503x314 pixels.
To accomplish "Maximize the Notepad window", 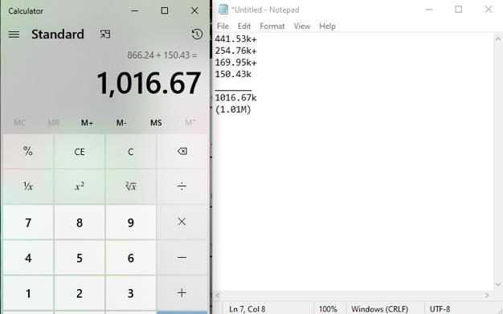I will [459, 10].
